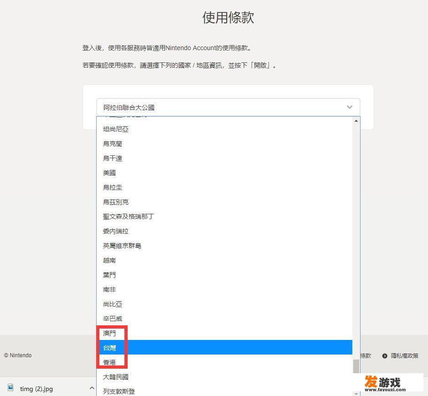428x396 pixels.
Task: Pick 辛巴威 in the dropdown
Action: tap(224, 319)
